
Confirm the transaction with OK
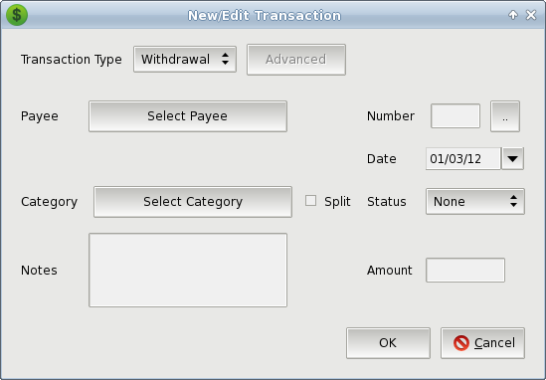point(388,343)
